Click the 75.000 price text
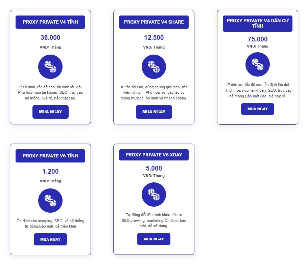The width and height of the screenshot is (308, 268). coord(258,39)
